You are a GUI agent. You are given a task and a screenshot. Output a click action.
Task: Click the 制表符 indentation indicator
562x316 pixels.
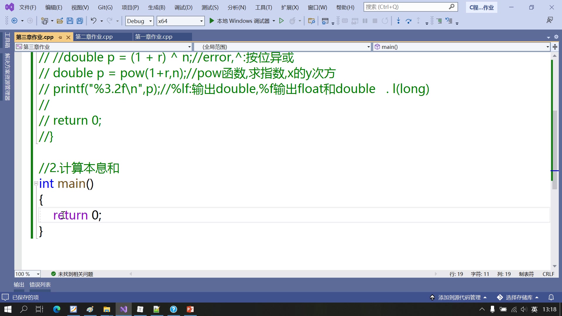(x=526, y=274)
